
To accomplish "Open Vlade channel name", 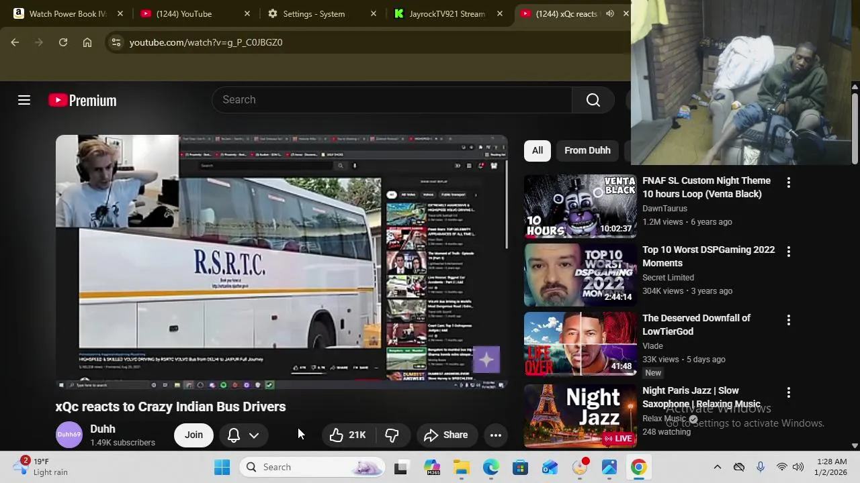I will (652, 346).
